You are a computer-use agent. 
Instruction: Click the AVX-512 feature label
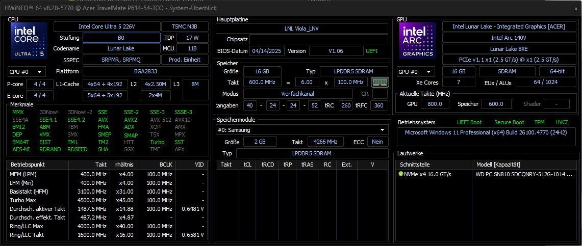pyautogui.click(x=160, y=120)
